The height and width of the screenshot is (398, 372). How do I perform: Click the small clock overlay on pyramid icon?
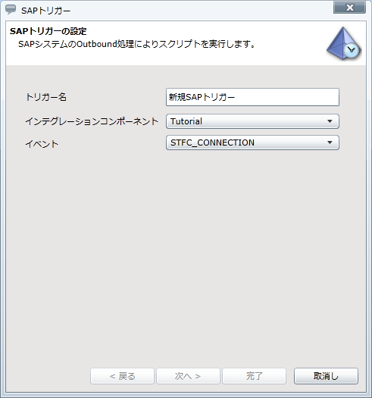pos(352,51)
